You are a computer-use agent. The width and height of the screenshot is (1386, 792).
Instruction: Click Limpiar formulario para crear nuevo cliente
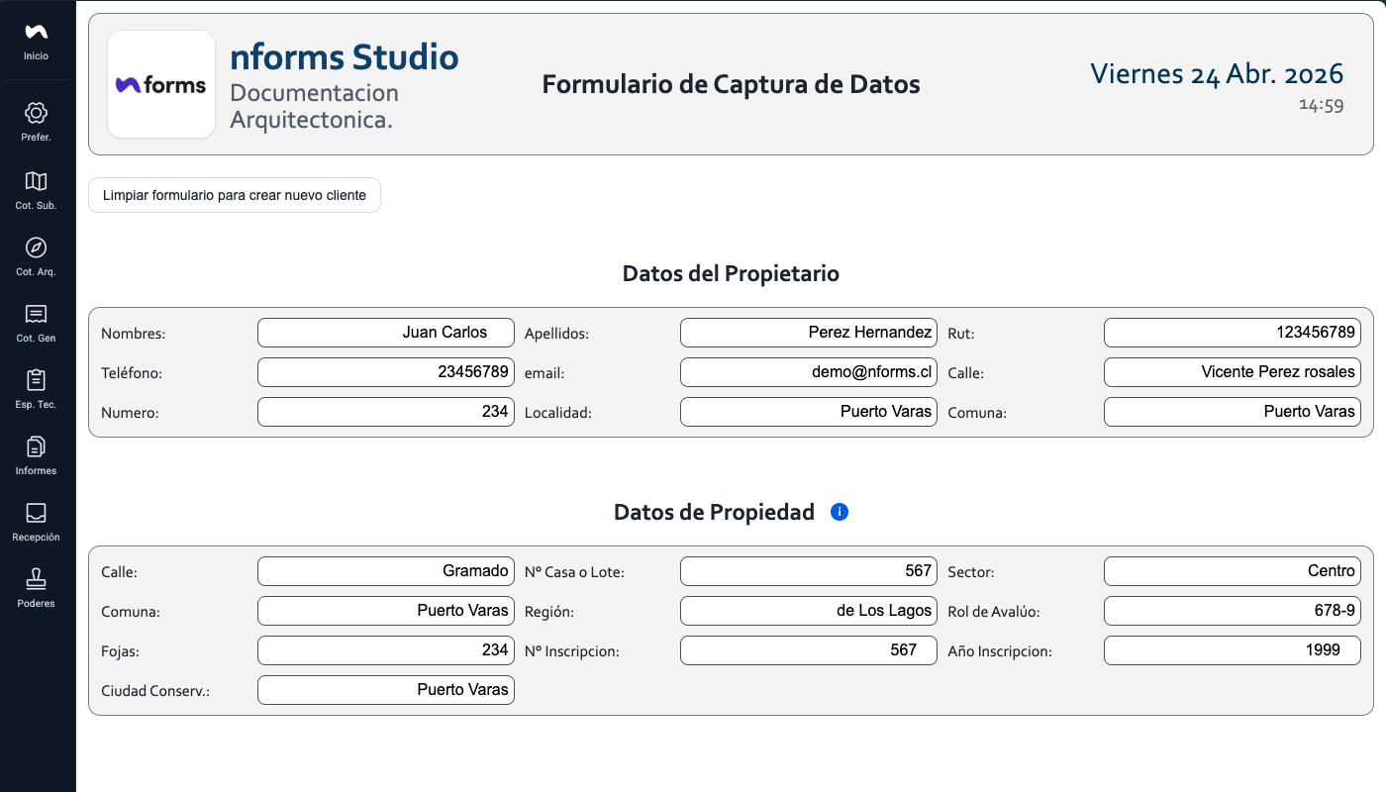tap(235, 195)
